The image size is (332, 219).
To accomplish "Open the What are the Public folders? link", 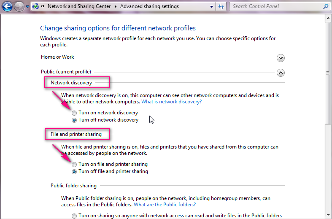I will tap(165, 205).
